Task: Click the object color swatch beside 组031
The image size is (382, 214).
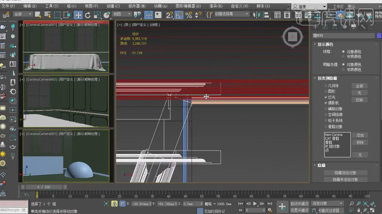Action: pos(379,35)
